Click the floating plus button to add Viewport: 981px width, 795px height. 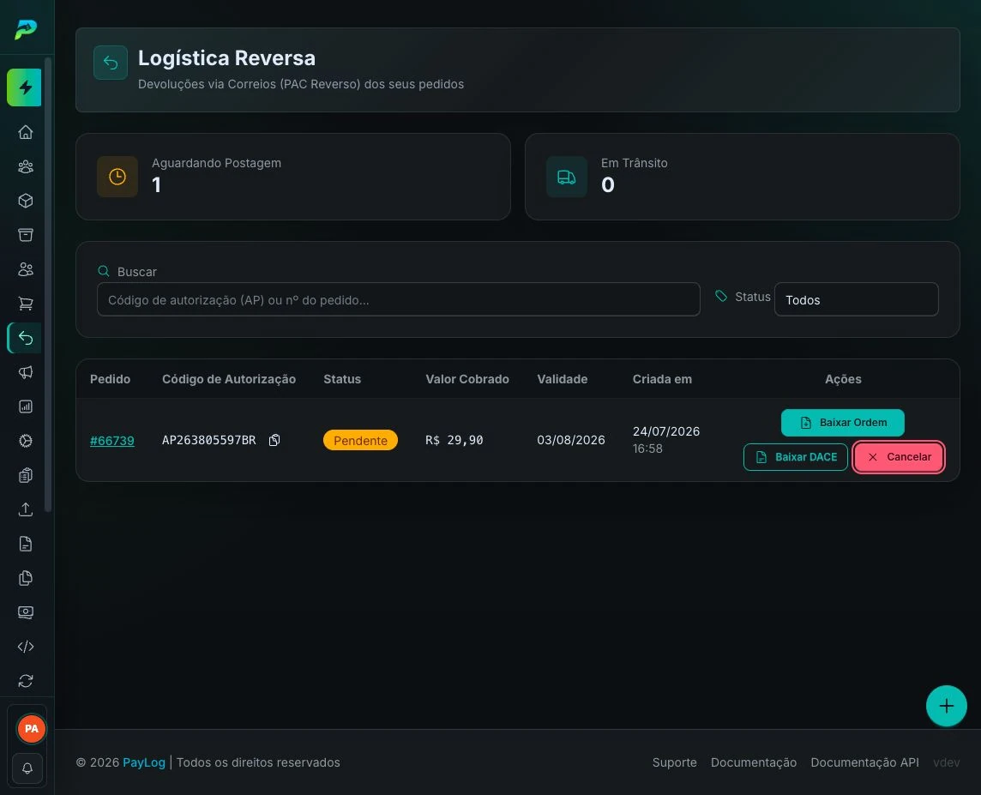click(947, 706)
